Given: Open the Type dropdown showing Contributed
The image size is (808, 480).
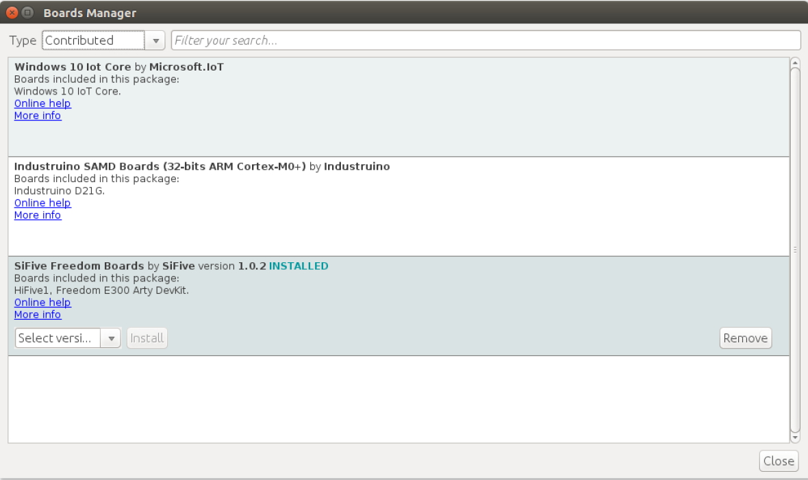Looking at the screenshot, I should click(x=103, y=40).
